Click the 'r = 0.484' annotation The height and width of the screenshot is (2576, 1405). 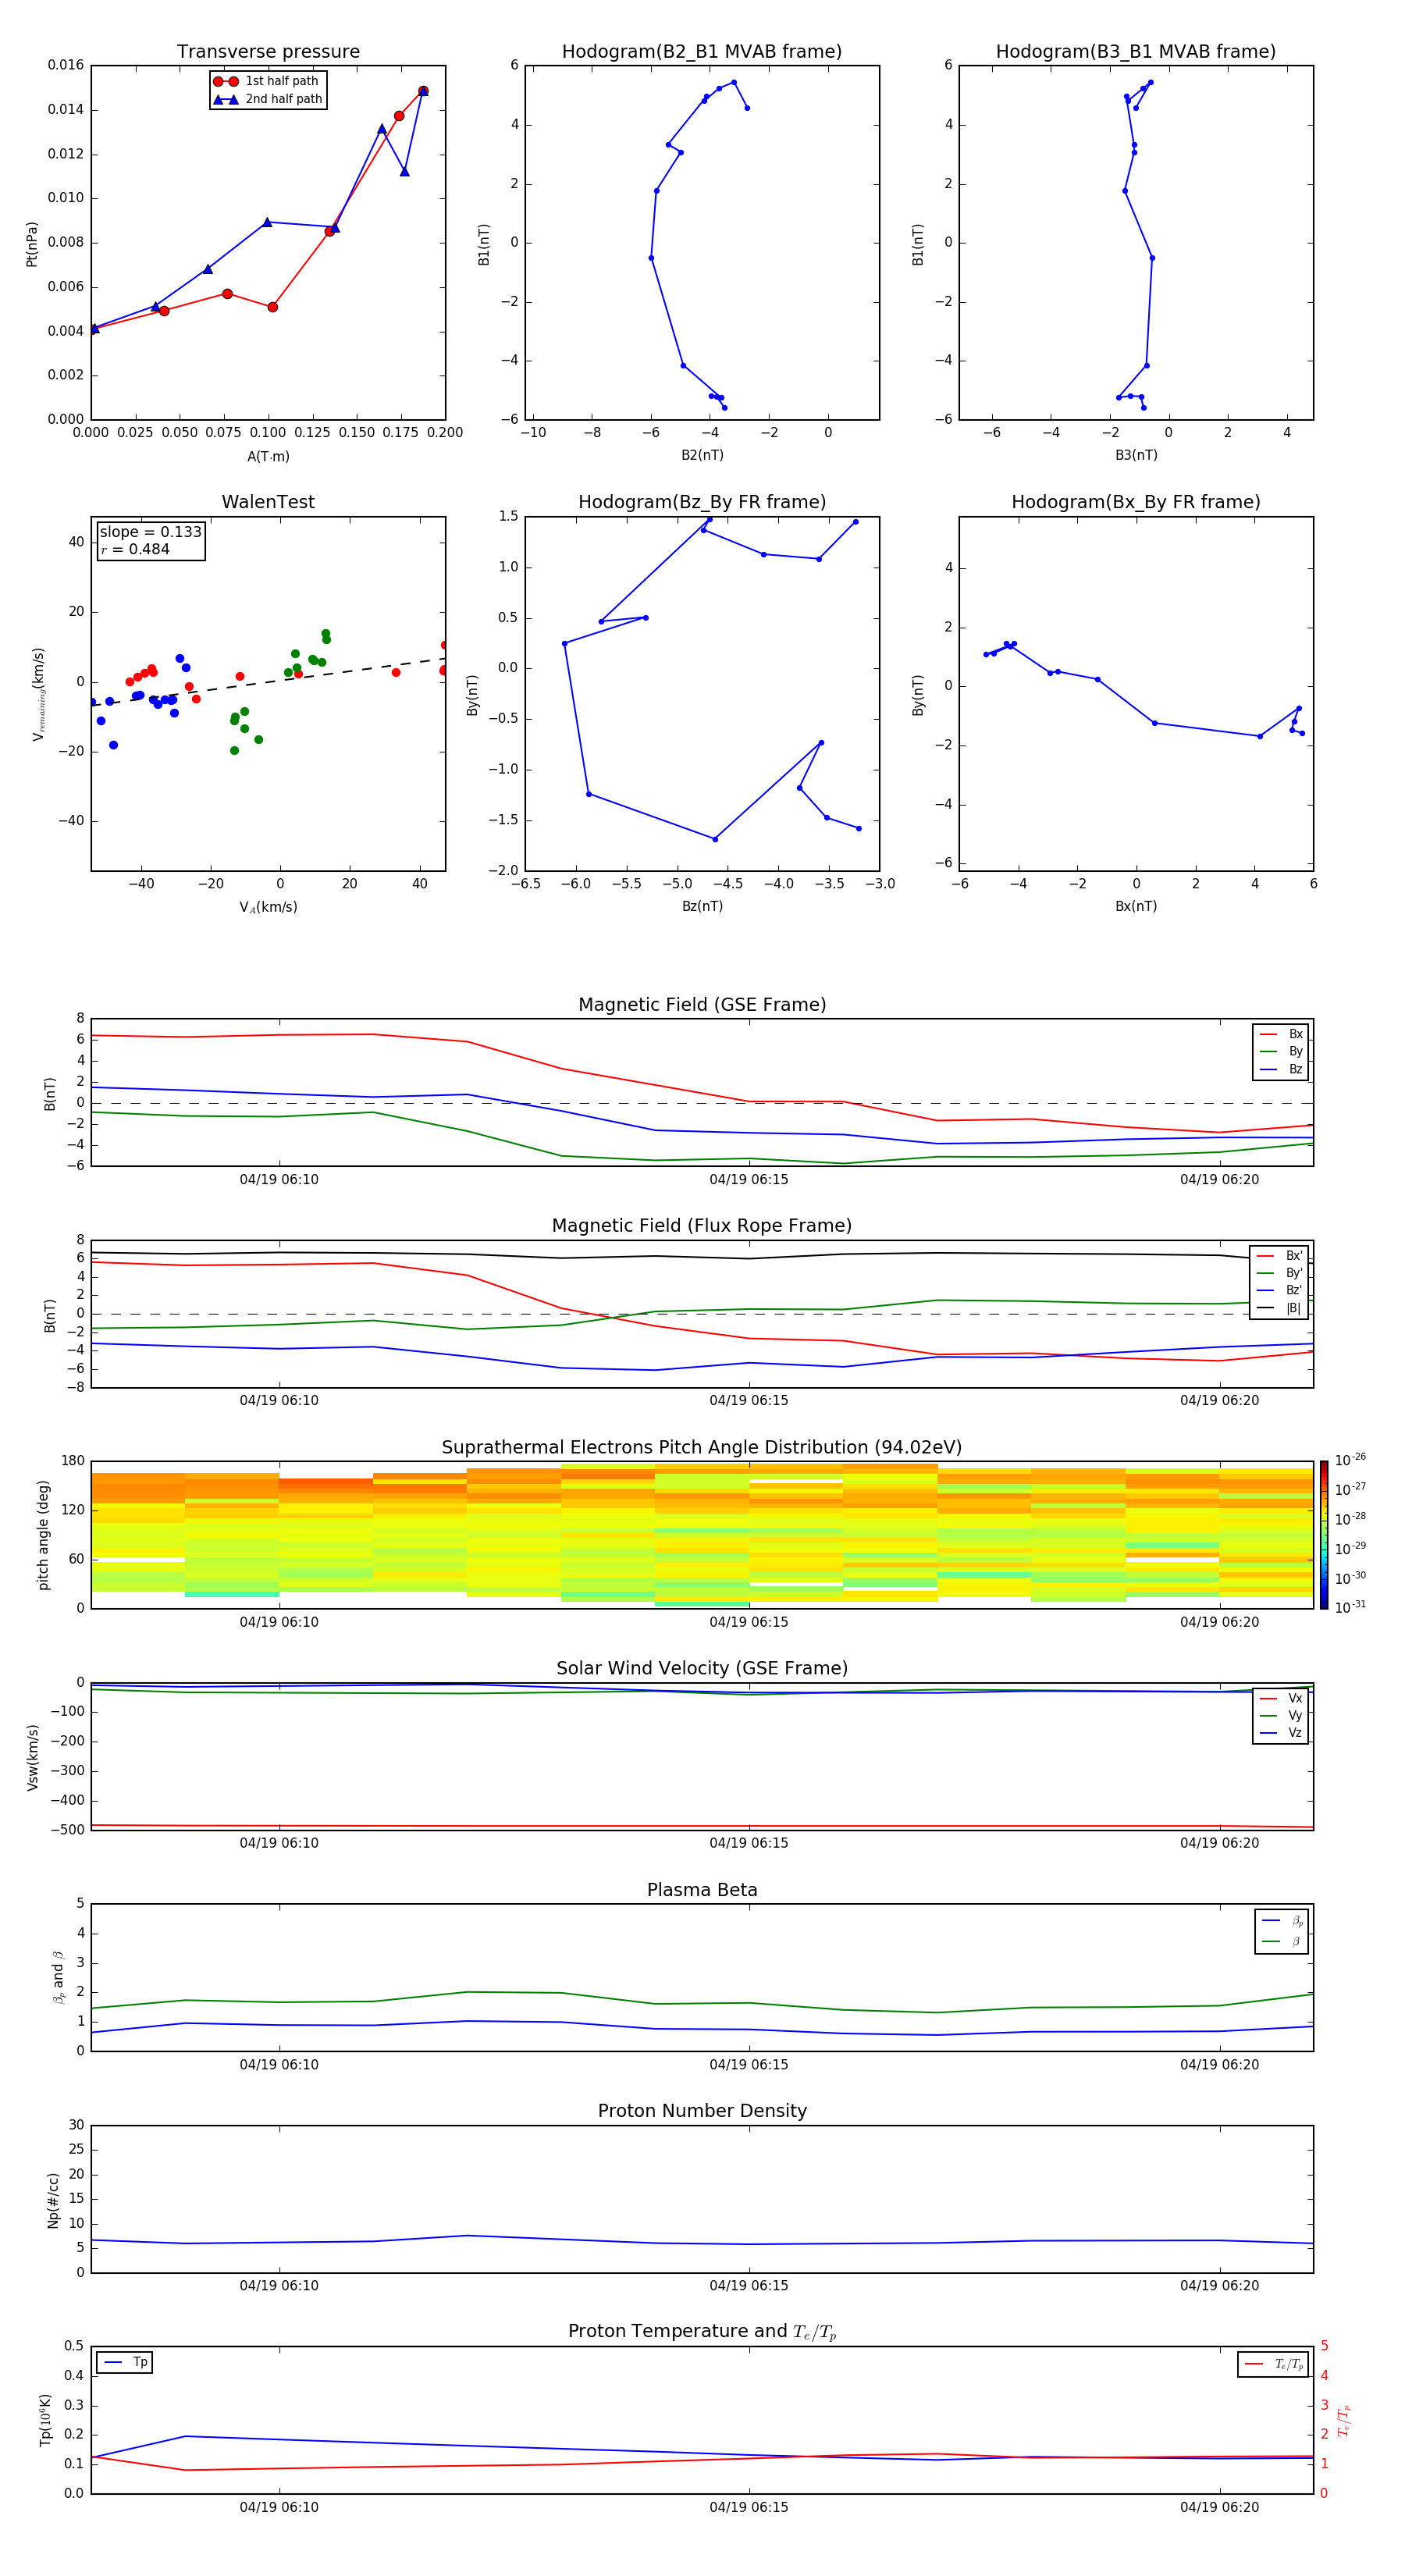click(x=136, y=549)
